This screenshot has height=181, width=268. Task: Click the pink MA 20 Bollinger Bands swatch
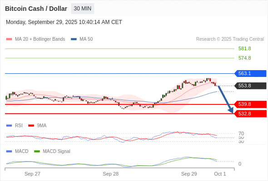click(x=9, y=39)
